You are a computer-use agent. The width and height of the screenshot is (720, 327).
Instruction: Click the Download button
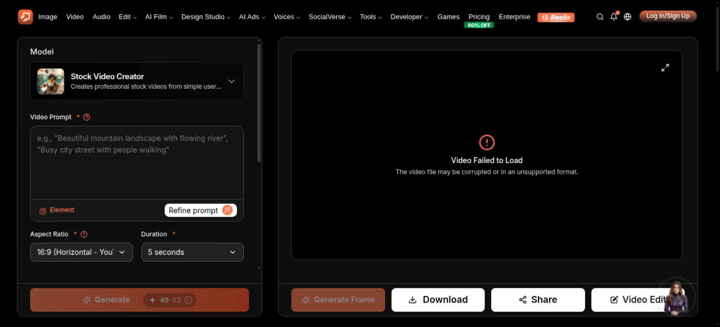(438, 300)
